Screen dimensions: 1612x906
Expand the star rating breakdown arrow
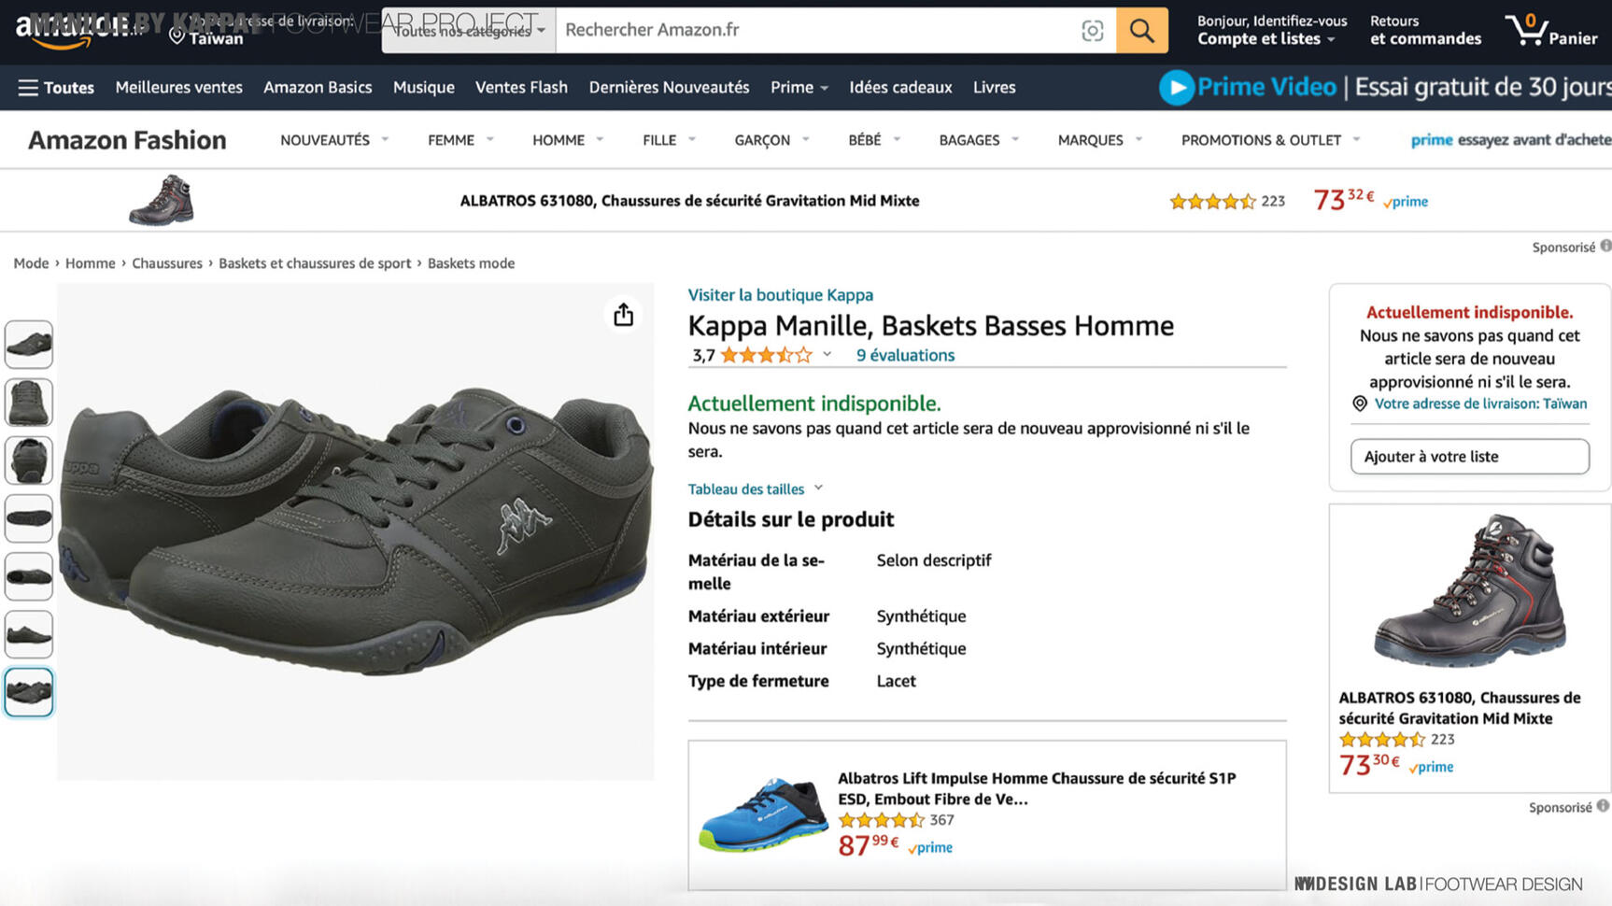click(827, 355)
